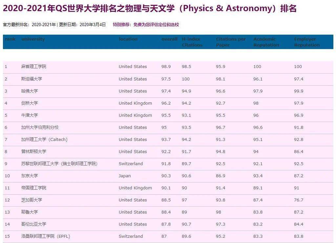Click the Citations per Paper header
The width and height of the screenshot is (336, 243).
click(230, 42)
